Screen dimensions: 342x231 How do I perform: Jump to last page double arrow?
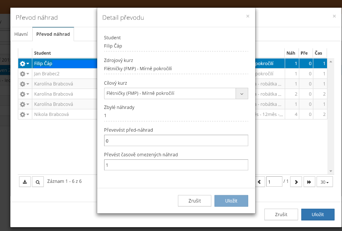(309, 182)
